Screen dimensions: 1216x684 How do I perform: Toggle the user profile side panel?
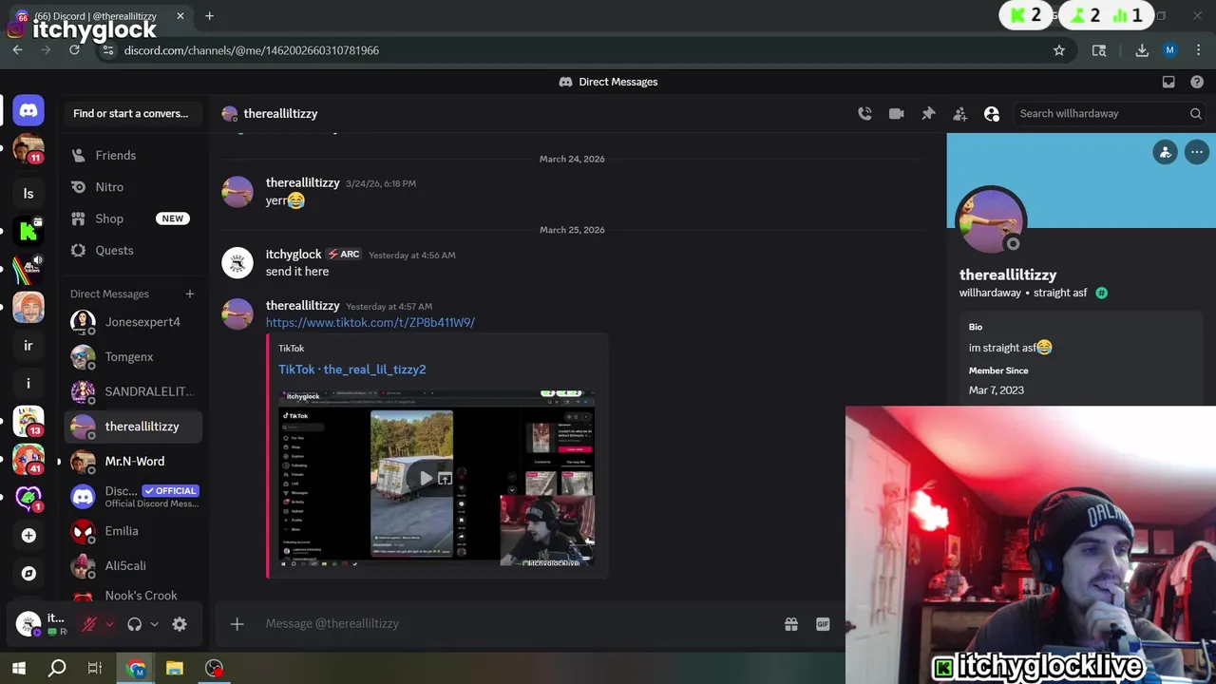tap(992, 113)
